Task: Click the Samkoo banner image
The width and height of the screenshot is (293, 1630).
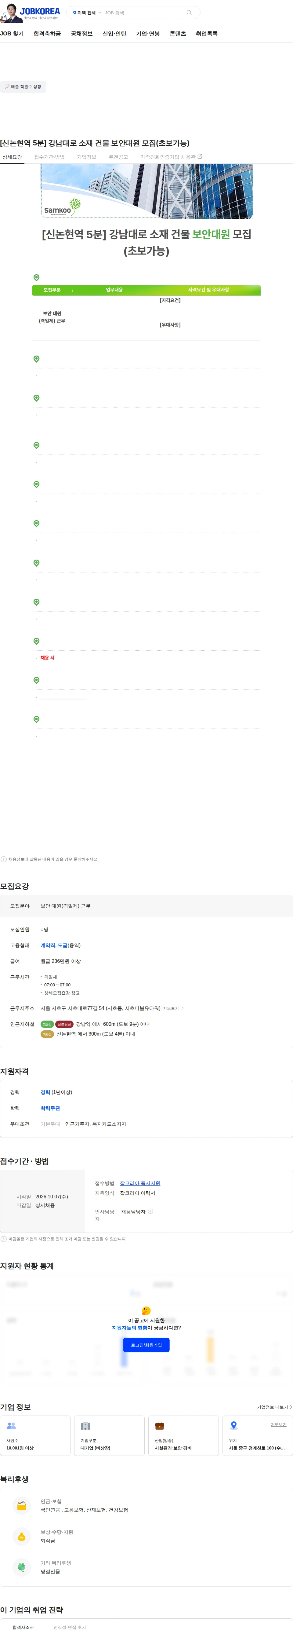Action: [x=147, y=191]
